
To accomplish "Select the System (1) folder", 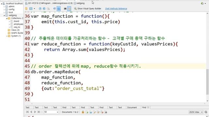I will [x=16, y=36].
